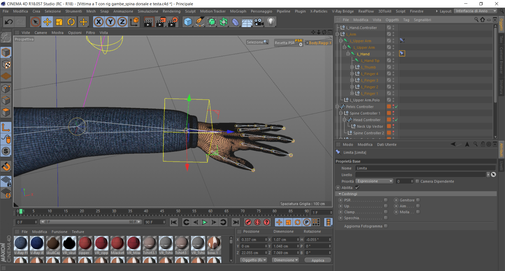Image resolution: width=505 pixels, height=271 pixels.
Task: Enable the PSR constraint checkbox
Action: [386, 200]
